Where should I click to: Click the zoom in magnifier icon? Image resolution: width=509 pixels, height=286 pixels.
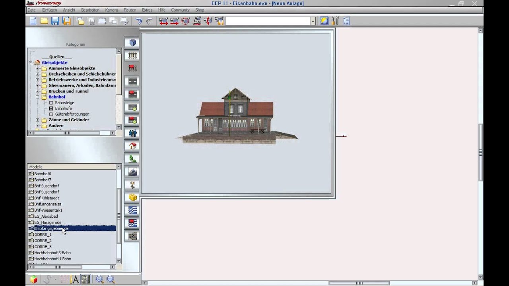pos(99,279)
